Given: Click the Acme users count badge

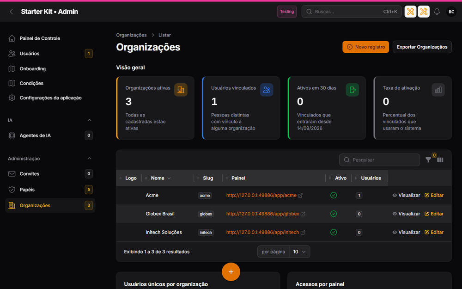Looking at the screenshot, I should [359, 196].
